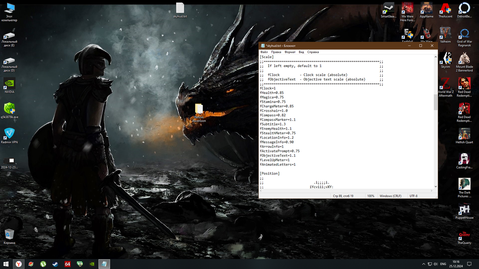The width and height of the screenshot is (479, 269).
Task: Select the DetroitBe... desktop shortcut
Action: click(464, 10)
